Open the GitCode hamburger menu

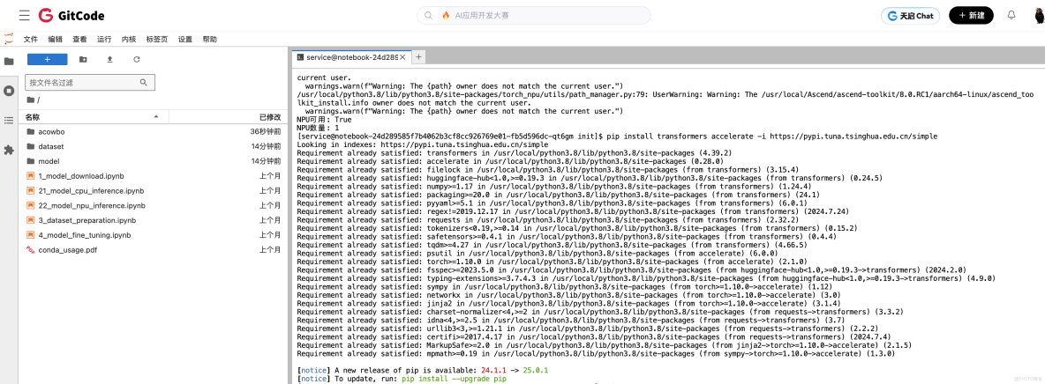click(x=25, y=15)
